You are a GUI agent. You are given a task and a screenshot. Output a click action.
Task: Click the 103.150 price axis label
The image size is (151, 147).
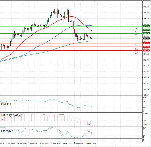(x=146, y=78)
